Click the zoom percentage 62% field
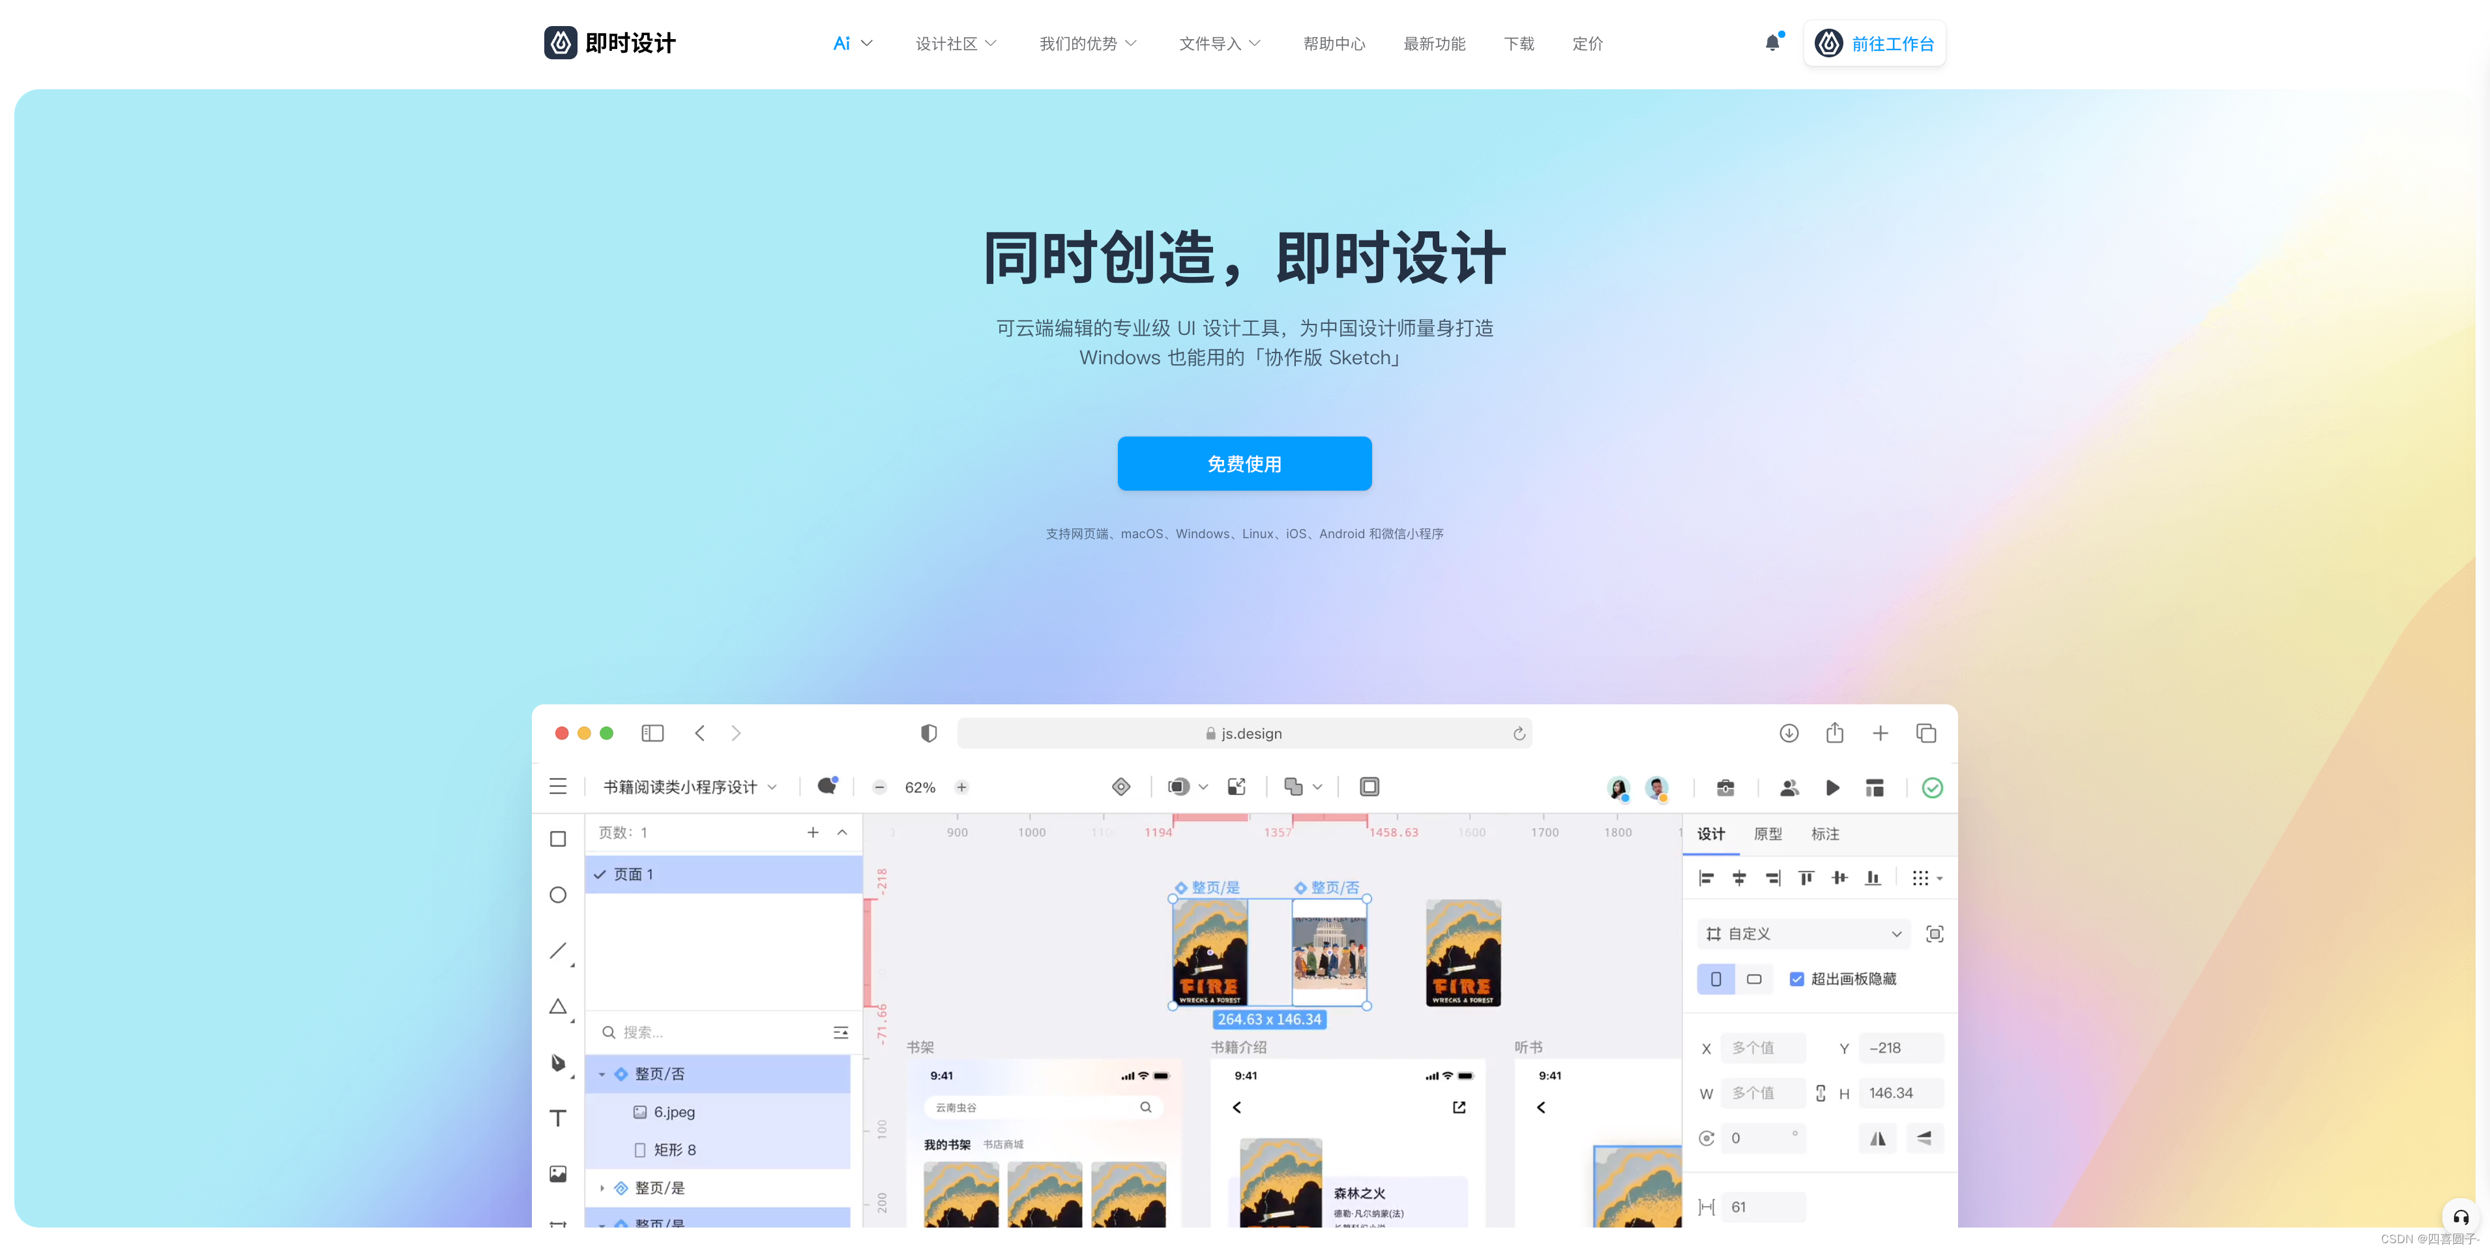This screenshot has height=1251, width=2490. [x=921, y=786]
